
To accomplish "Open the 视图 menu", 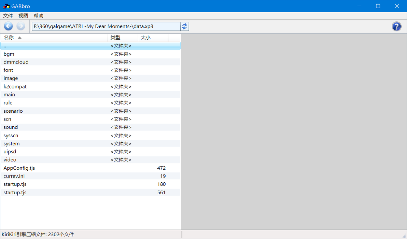I will click(x=23, y=16).
